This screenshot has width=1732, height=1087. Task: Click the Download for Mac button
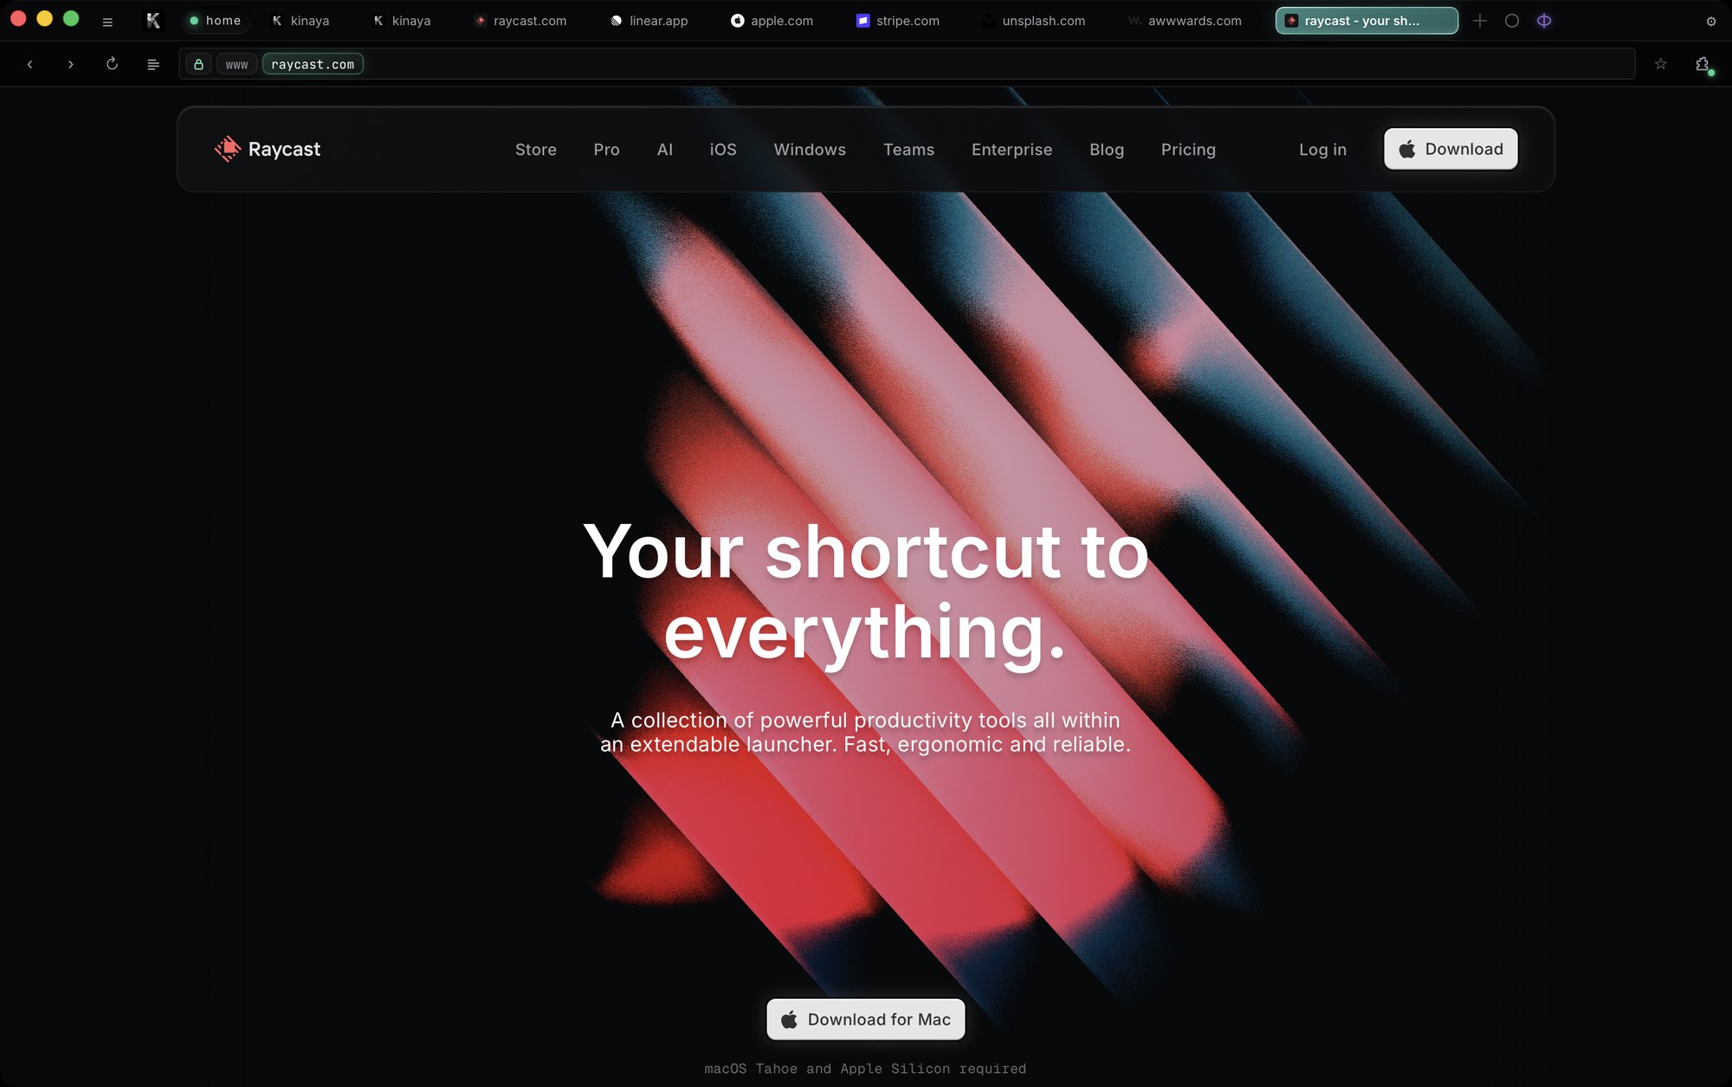tap(865, 1019)
